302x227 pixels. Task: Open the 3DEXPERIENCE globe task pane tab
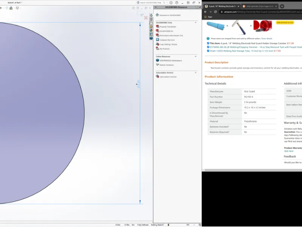pos(151,38)
